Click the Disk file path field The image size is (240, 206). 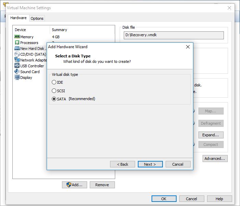pos(174,35)
